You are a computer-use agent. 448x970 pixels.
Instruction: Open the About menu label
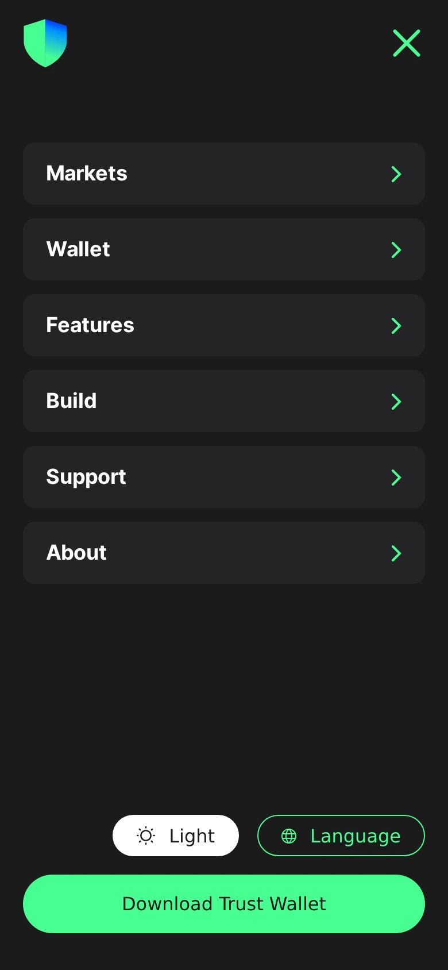[x=76, y=553]
